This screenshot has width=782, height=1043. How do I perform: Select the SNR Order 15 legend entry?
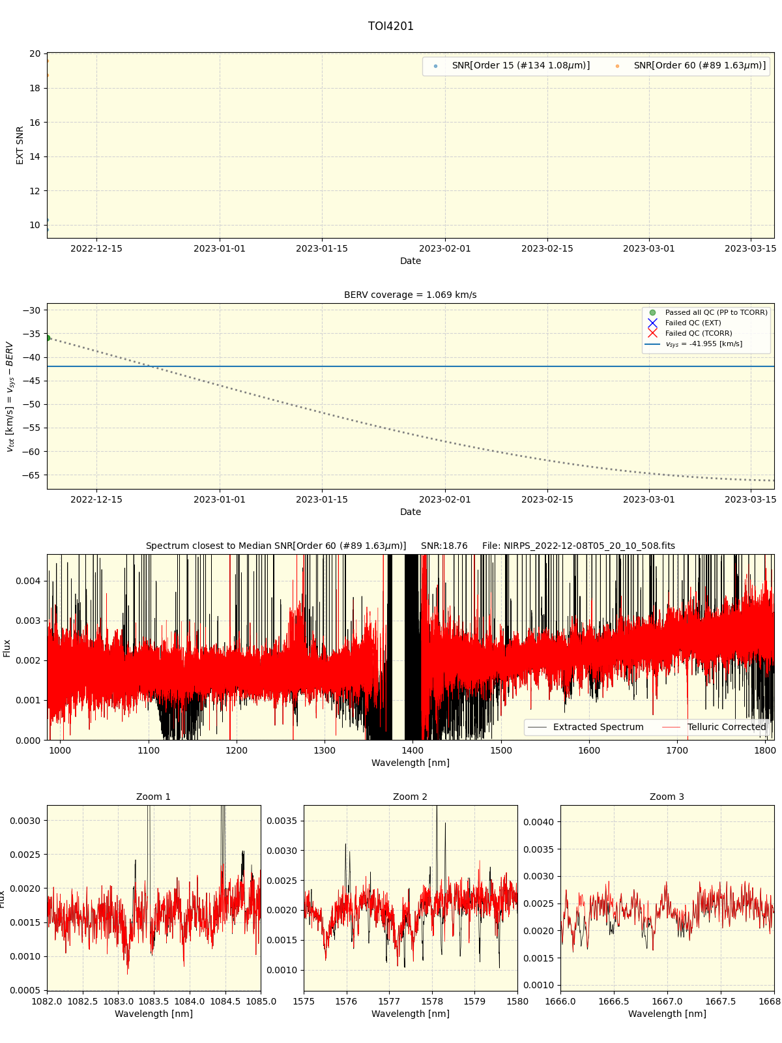pyautogui.click(x=512, y=66)
